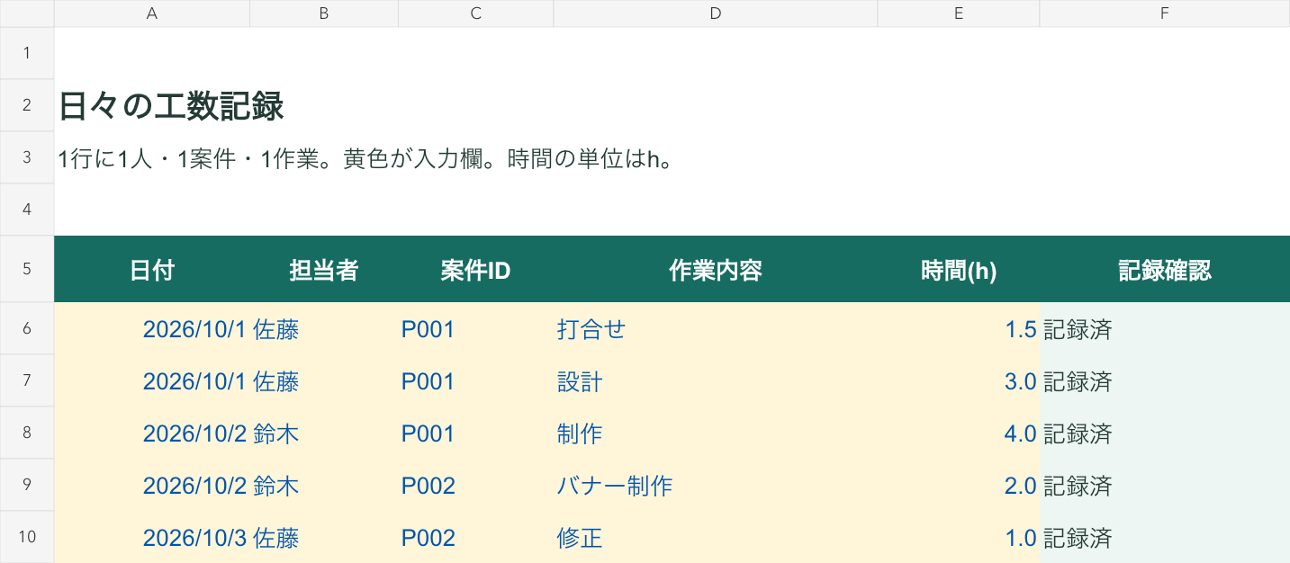Select the 3.0 hours cell

959,380
